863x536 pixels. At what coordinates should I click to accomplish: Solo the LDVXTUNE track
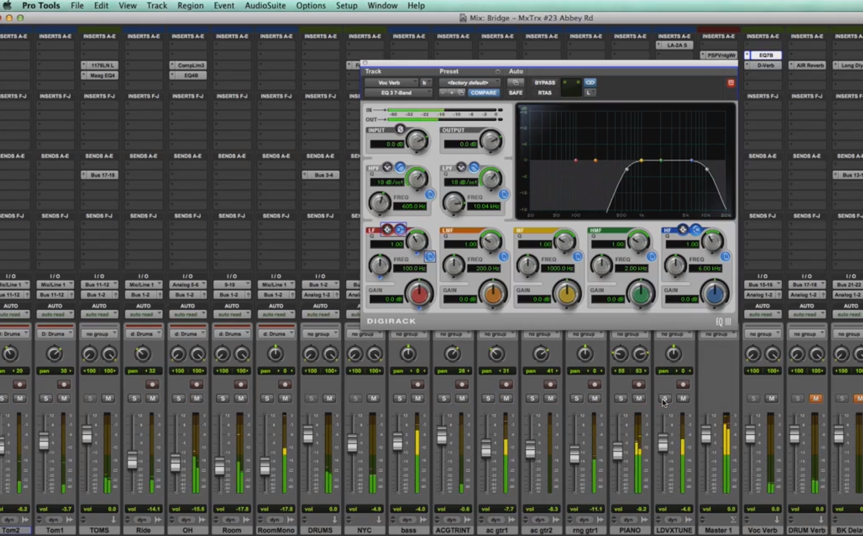click(x=664, y=398)
